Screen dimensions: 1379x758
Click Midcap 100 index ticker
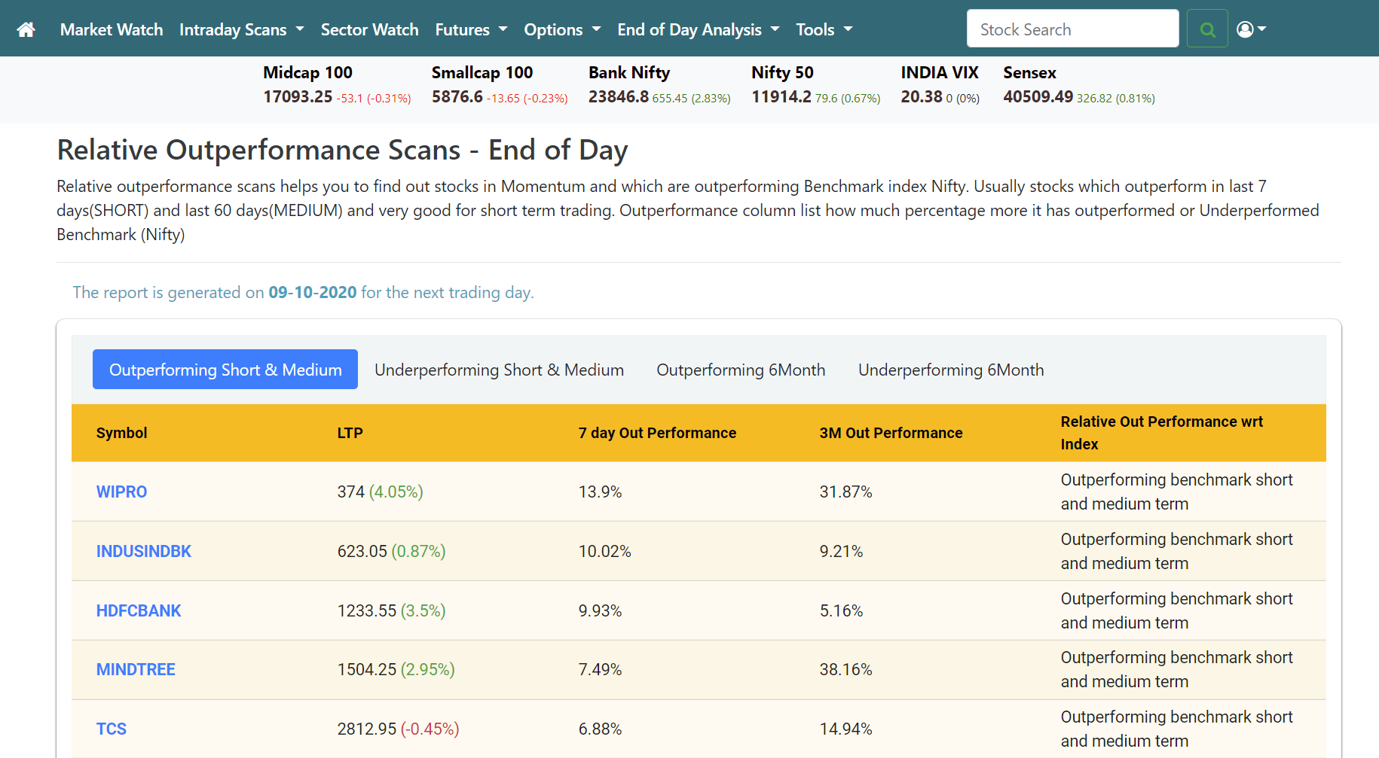tap(337, 85)
